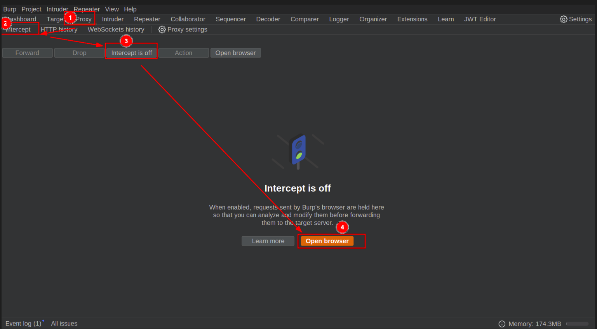Open the Help menu
This screenshot has height=329, width=597.
click(x=130, y=9)
